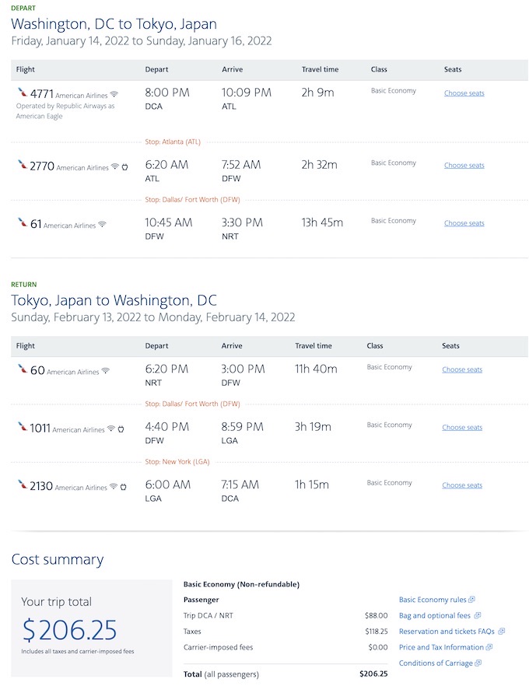Click power outlet icon on flight 2130
The height and width of the screenshot is (700, 529).
tap(124, 487)
